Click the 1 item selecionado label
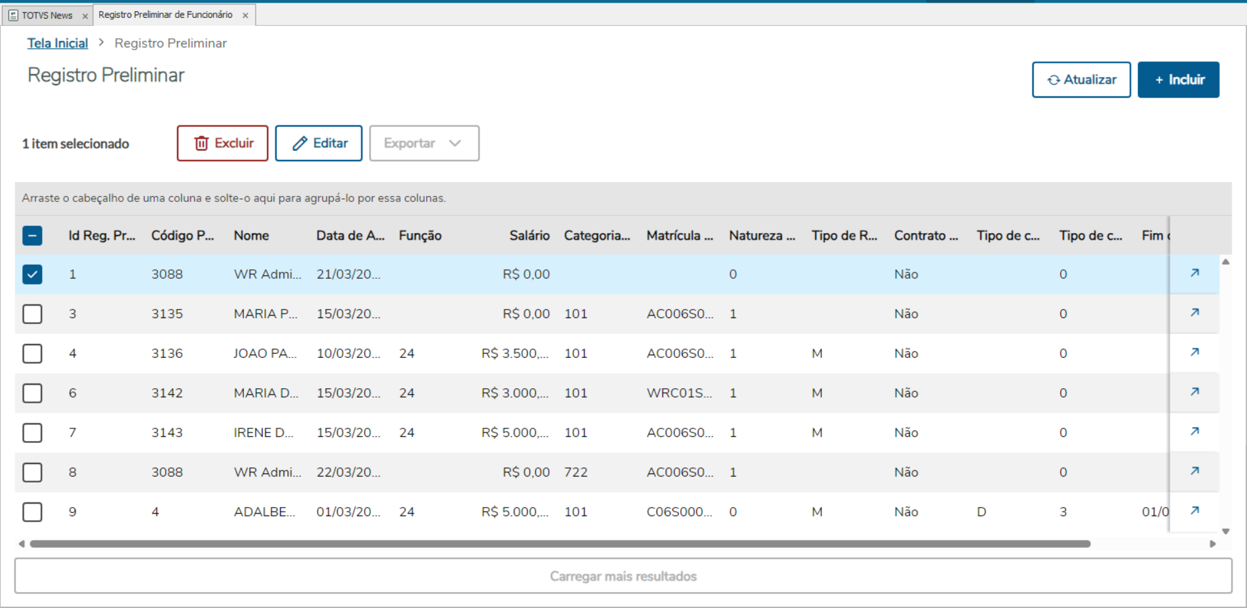 76,143
